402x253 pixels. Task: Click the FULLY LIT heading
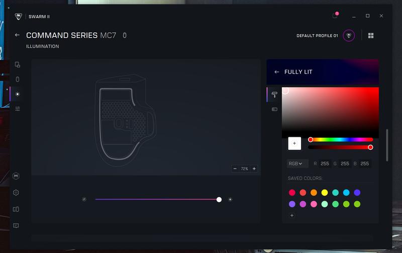click(x=298, y=72)
